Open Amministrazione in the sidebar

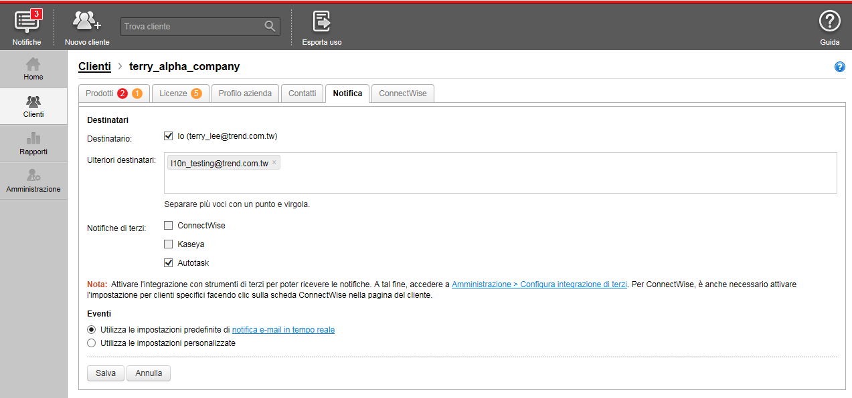click(33, 181)
